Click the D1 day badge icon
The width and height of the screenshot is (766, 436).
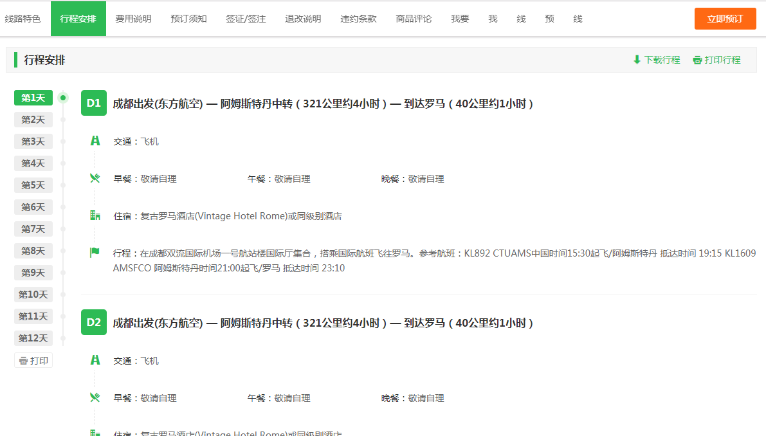point(94,103)
